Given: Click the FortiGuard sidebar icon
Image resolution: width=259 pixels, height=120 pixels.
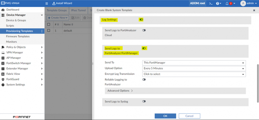Looking at the screenshot, I should click(3, 79).
